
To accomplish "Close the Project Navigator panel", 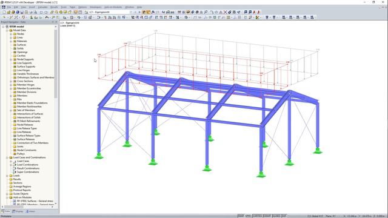I will (56, 22).
